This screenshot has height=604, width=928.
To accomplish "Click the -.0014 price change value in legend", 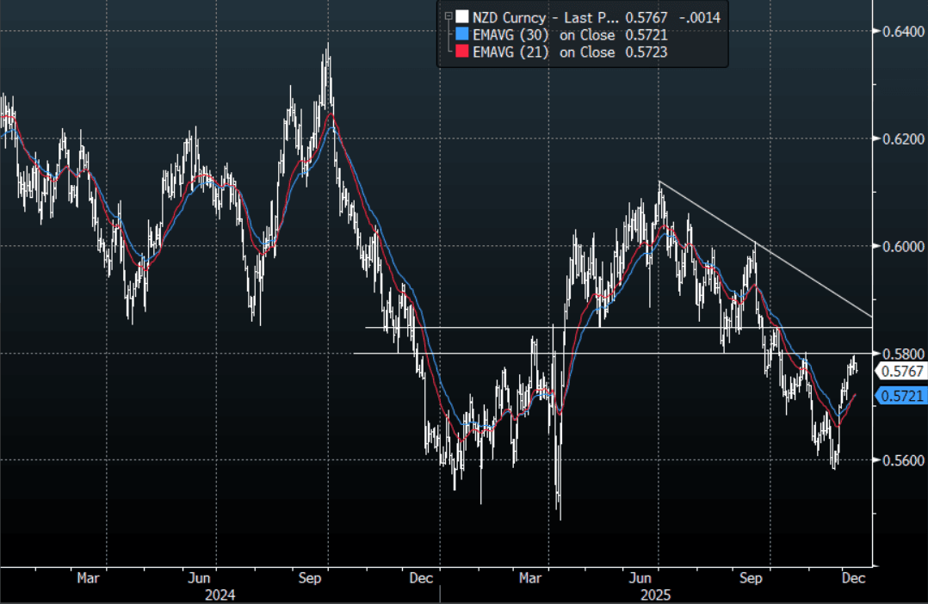I will pos(700,17).
